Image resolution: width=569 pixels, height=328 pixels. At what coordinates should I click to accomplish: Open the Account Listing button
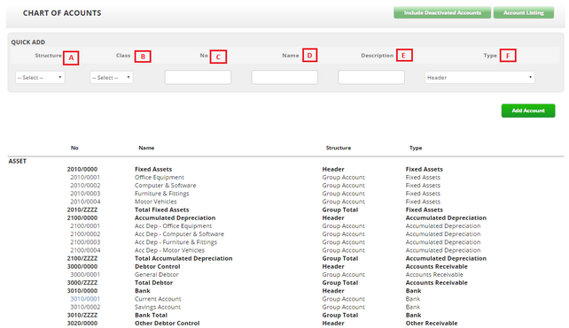click(523, 12)
